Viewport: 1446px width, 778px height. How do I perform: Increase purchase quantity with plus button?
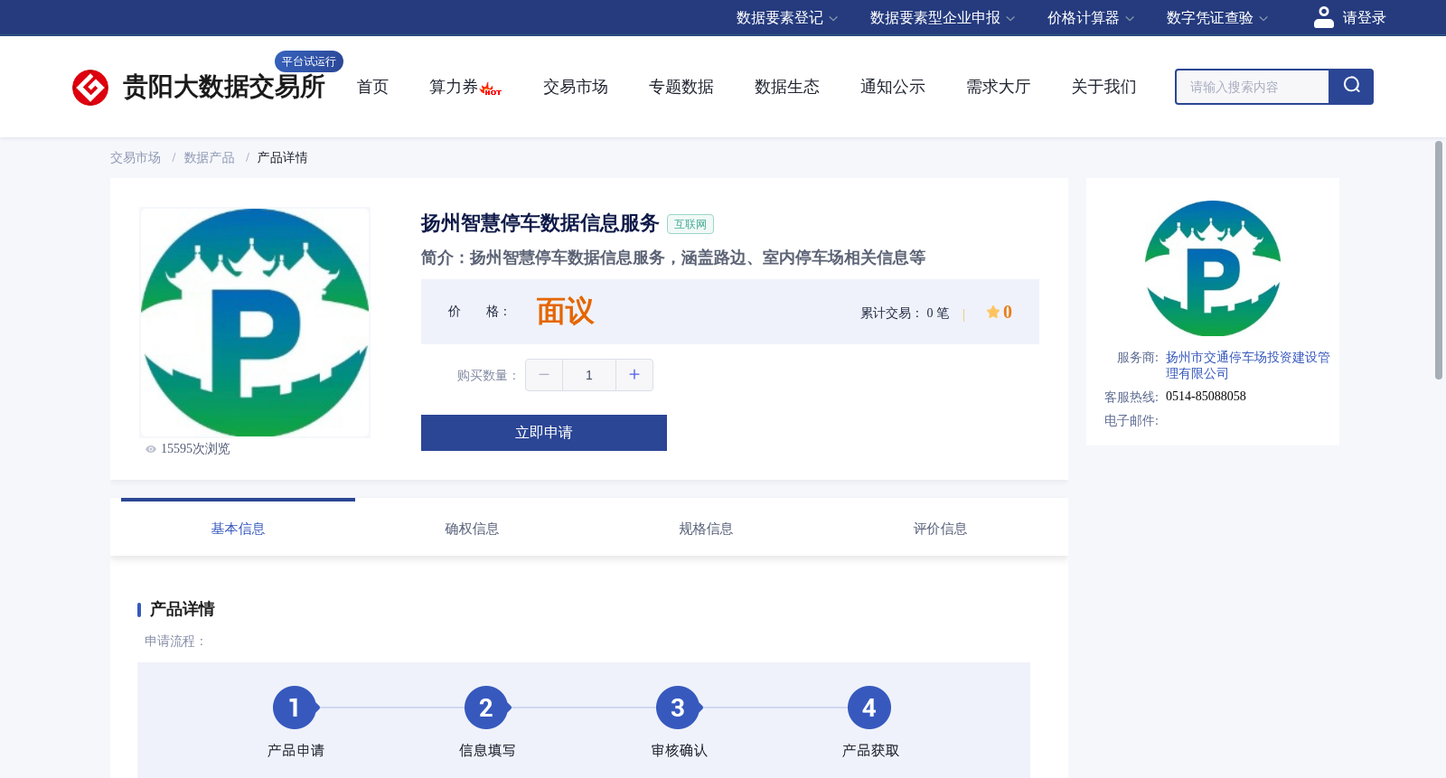(634, 375)
